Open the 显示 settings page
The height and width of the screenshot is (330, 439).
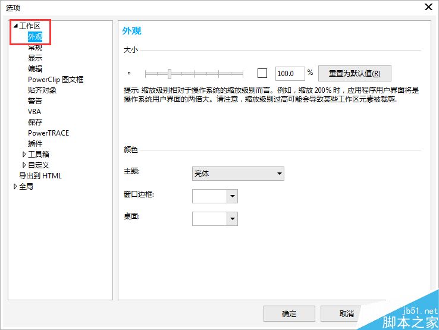pyautogui.click(x=35, y=58)
